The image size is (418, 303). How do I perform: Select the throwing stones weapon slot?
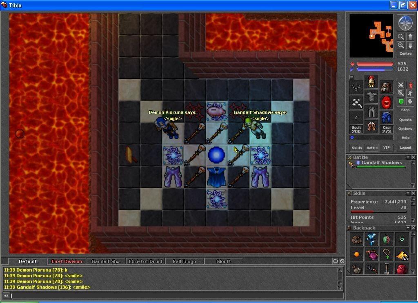tap(356, 102)
